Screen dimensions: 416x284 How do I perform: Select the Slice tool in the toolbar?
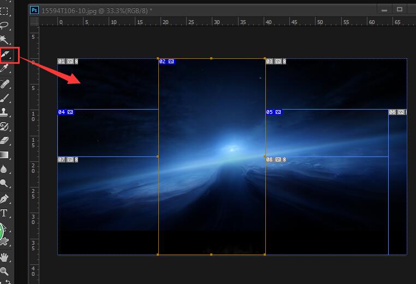click(x=6, y=55)
